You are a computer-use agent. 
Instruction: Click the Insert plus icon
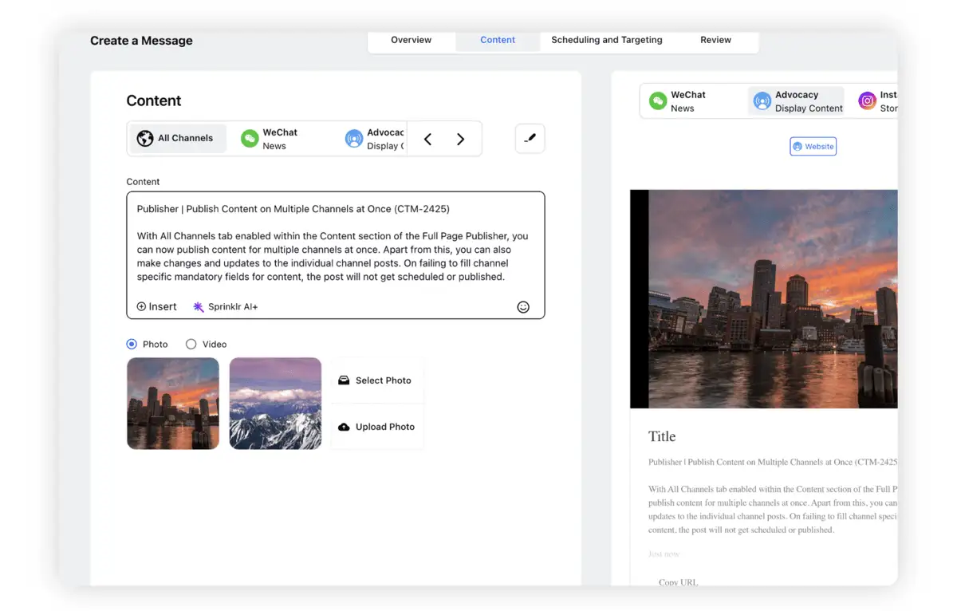[141, 307]
